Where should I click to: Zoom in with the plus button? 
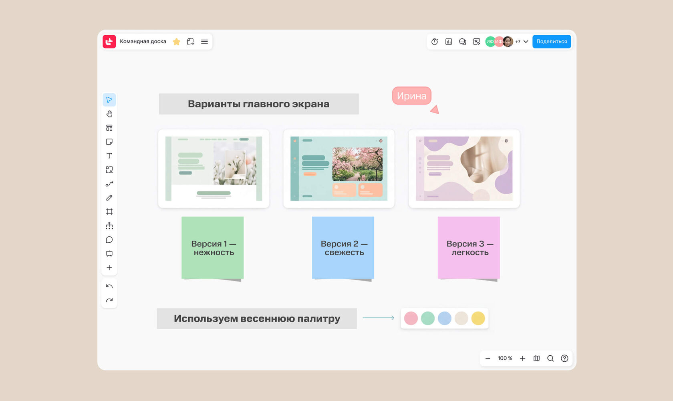pos(522,359)
